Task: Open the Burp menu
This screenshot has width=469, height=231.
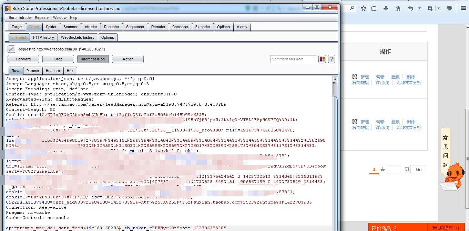Action: pos(12,18)
